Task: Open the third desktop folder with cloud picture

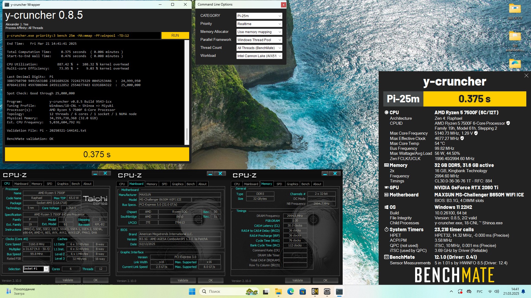Action: (x=515, y=64)
